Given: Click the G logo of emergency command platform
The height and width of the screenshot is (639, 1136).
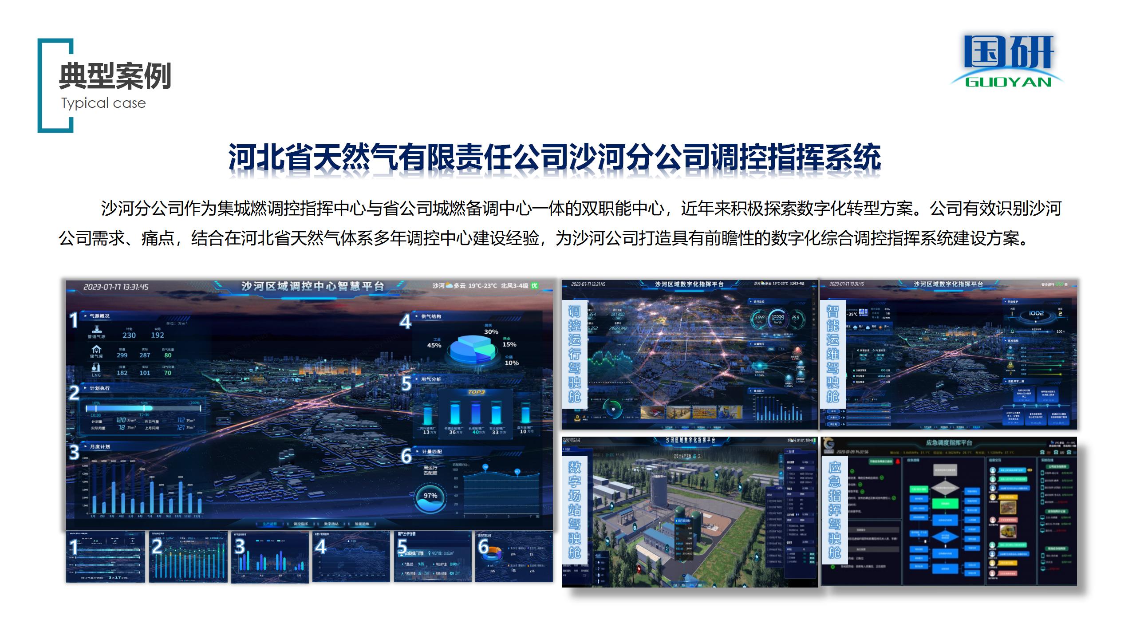Looking at the screenshot, I should [x=828, y=444].
